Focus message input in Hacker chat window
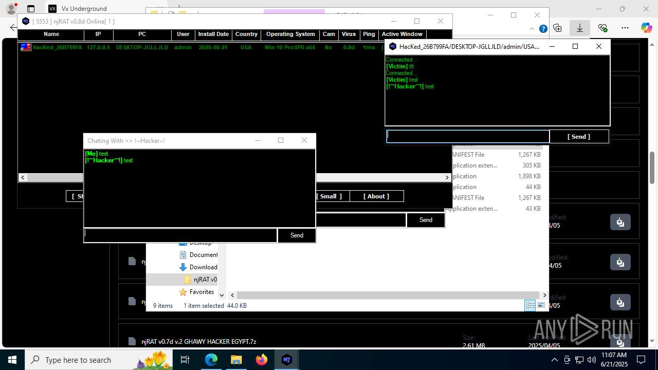Image resolution: width=658 pixels, height=370 pixels. coord(180,235)
